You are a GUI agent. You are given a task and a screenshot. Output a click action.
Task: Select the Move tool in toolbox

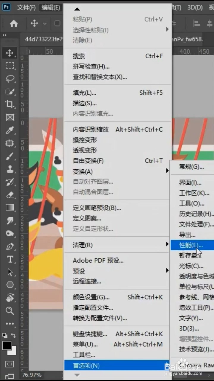coord(10,53)
